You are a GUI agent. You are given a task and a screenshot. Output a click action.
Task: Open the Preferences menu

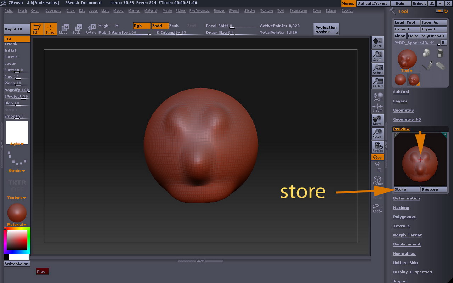pyautogui.click(x=199, y=11)
